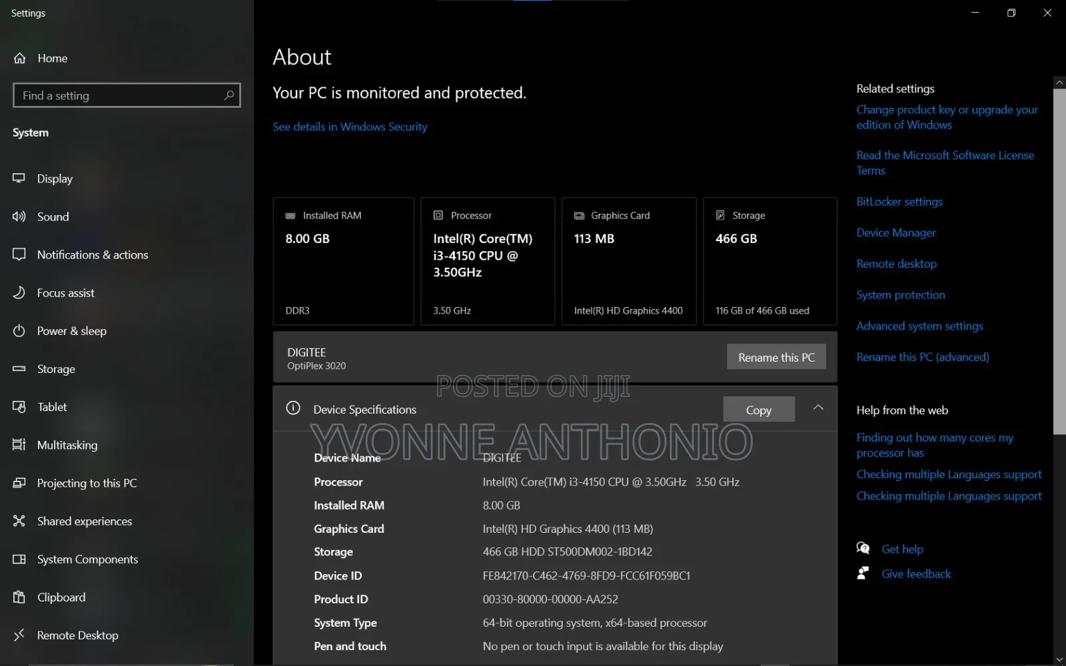Click the OptiPlex 3020 model text
This screenshot has width=1066, height=666.
pyautogui.click(x=316, y=366)
